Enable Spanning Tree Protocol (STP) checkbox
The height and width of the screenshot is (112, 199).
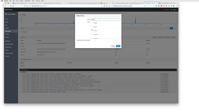point(91,40)
